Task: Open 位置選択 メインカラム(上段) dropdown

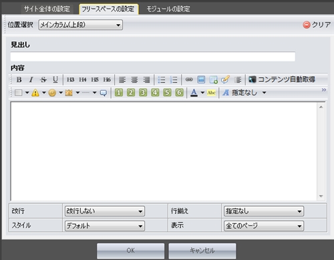Action: pos(80,25)
